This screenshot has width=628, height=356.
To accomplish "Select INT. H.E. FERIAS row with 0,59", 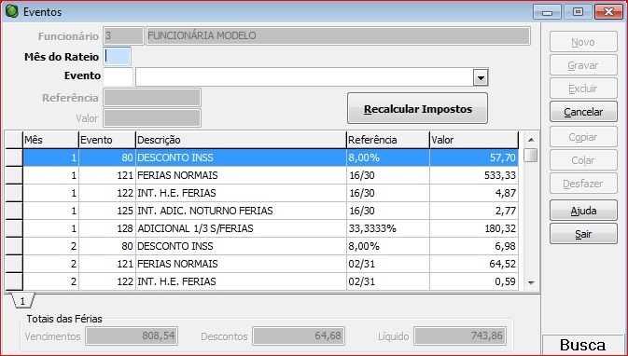I will pyautogui.click(x=271, y=281).
